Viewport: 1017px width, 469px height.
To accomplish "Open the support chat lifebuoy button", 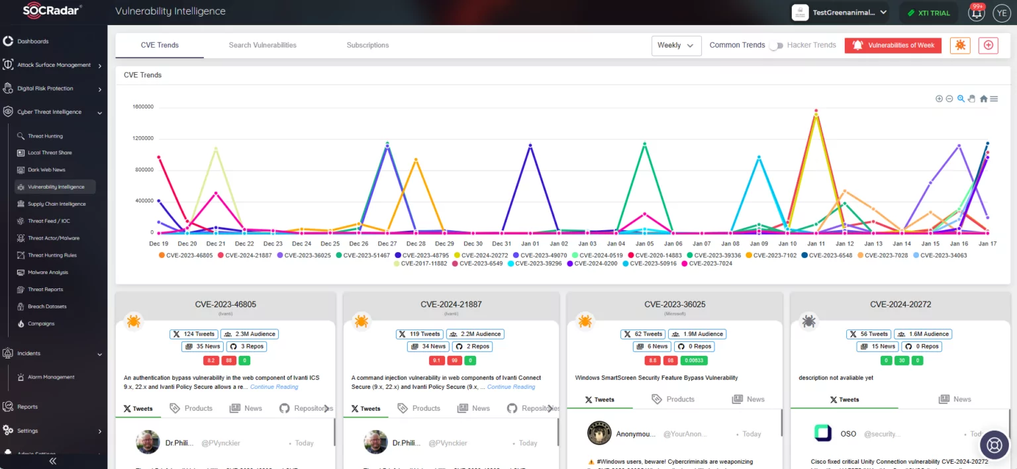I will pyautogui.click(x=993, y=444).
